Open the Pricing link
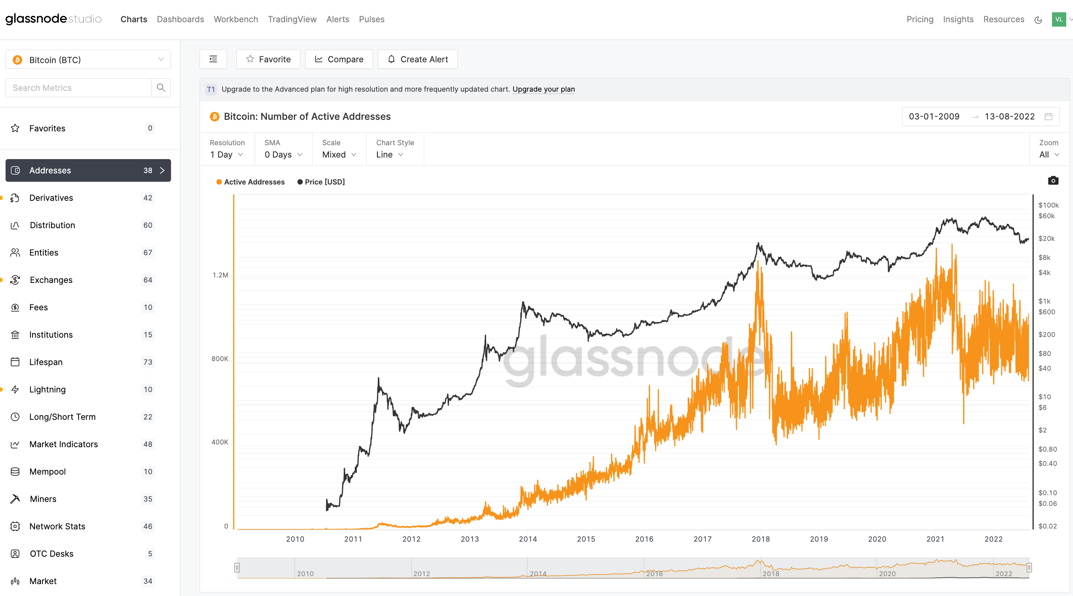Screen dimensions: 1073x596 pyautogui.click(x=920, y=19)
